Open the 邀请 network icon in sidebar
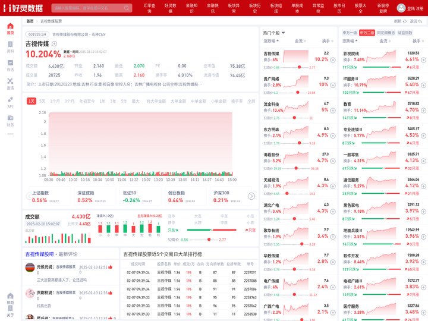 tap(10, 81)
